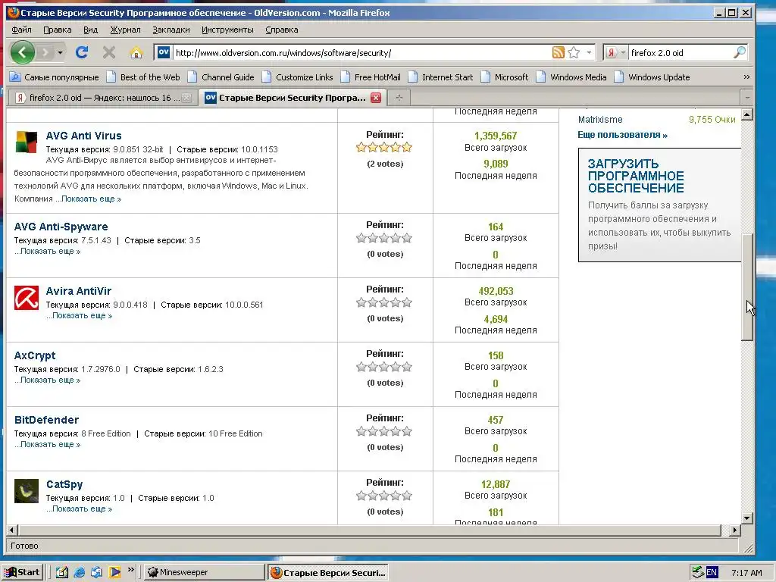Open the Windows Update bookmark
The width and height of the screenshot is (776, 582).
coord(652,77)
